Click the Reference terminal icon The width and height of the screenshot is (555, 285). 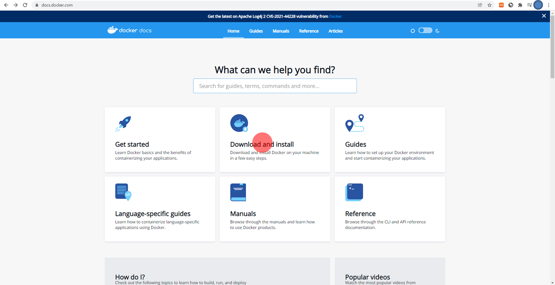354,192
